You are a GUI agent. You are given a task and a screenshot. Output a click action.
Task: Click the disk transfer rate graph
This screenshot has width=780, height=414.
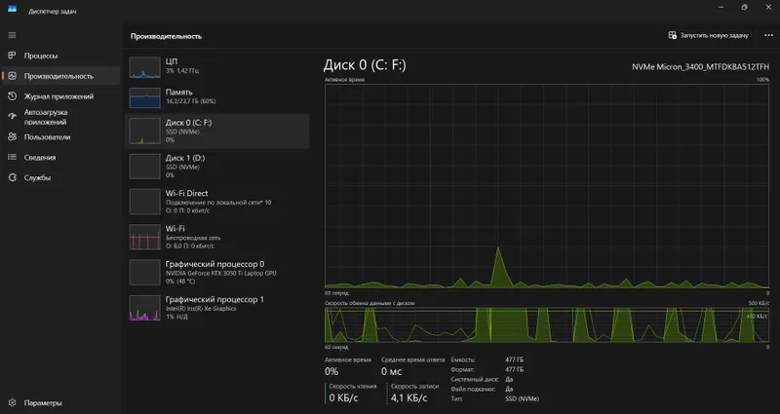(x=547, y=324)
